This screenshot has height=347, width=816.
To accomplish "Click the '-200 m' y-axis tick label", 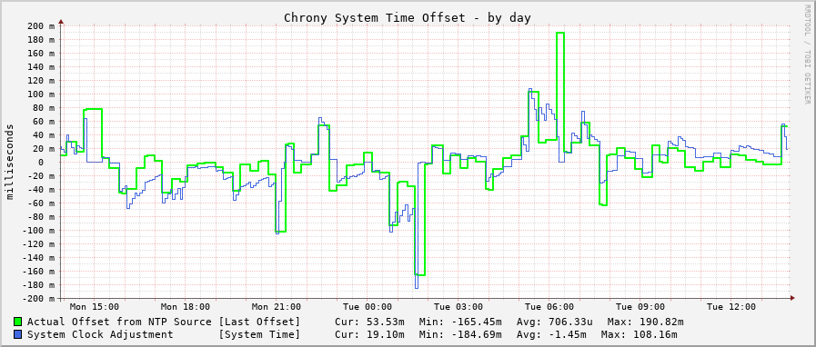I will [37, 298].
